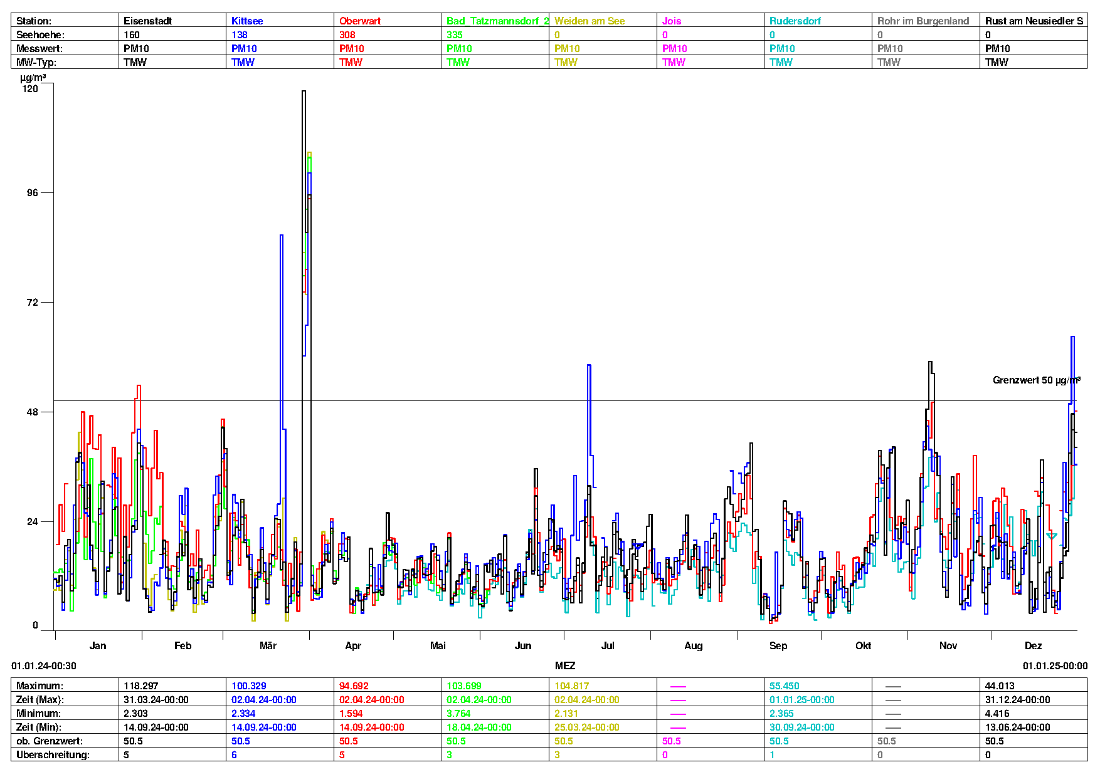Click the Aug month axis label
This screenshot has height=777, width=1100.
tap(694, 645)
